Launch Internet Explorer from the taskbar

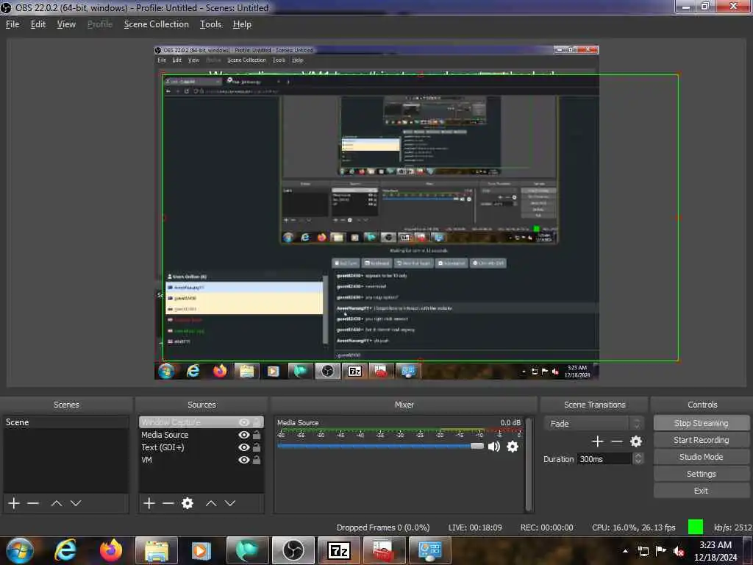pyautogui.click(x=65, y=550)
